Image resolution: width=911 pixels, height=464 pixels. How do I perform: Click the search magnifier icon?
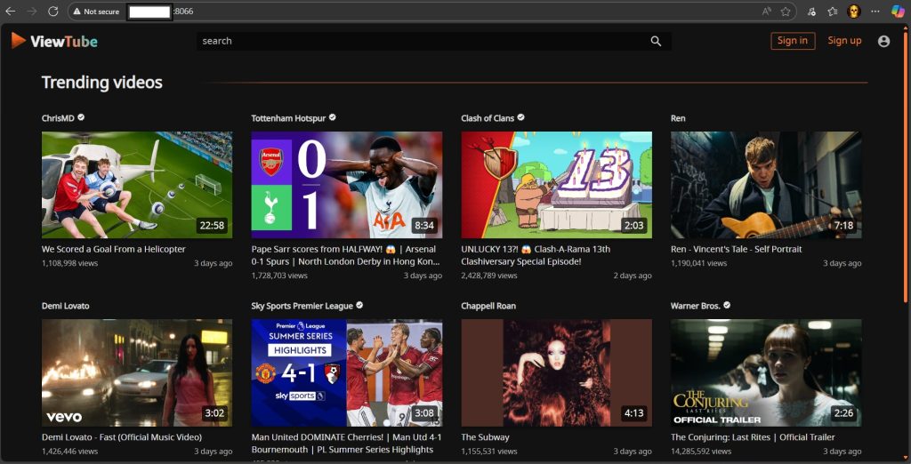pos(656,41)
